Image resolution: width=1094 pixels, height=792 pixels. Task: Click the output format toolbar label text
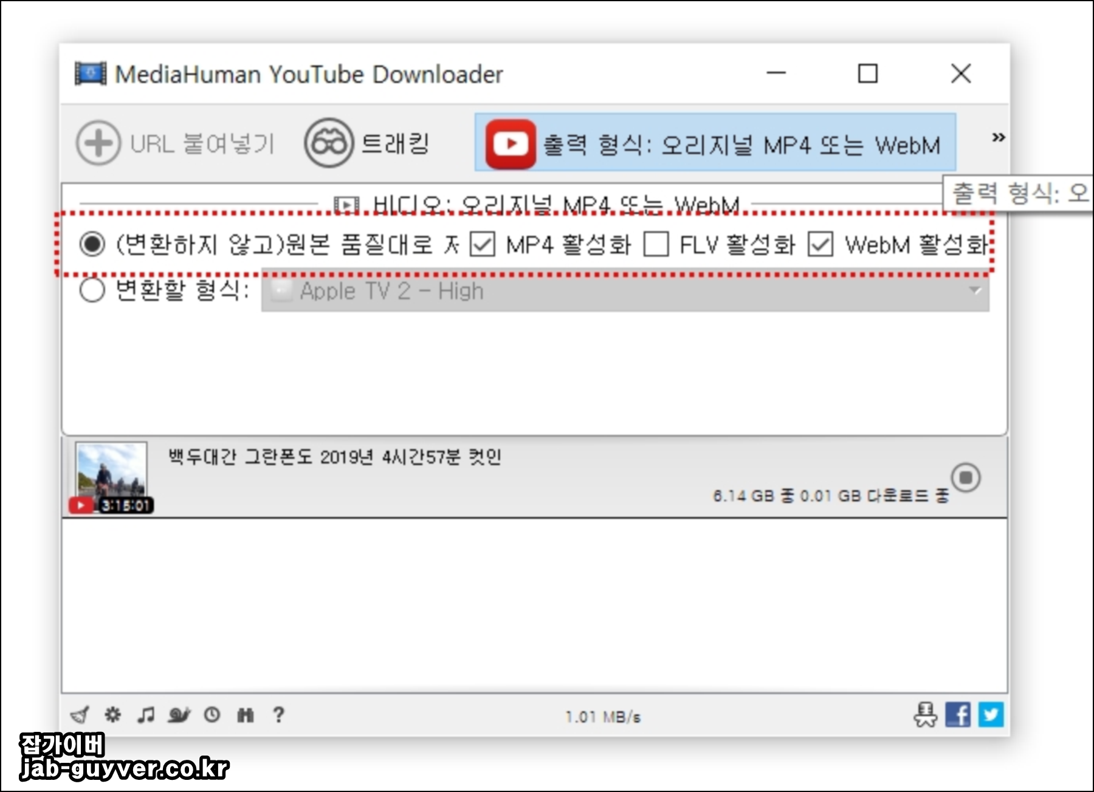(741, 145)
